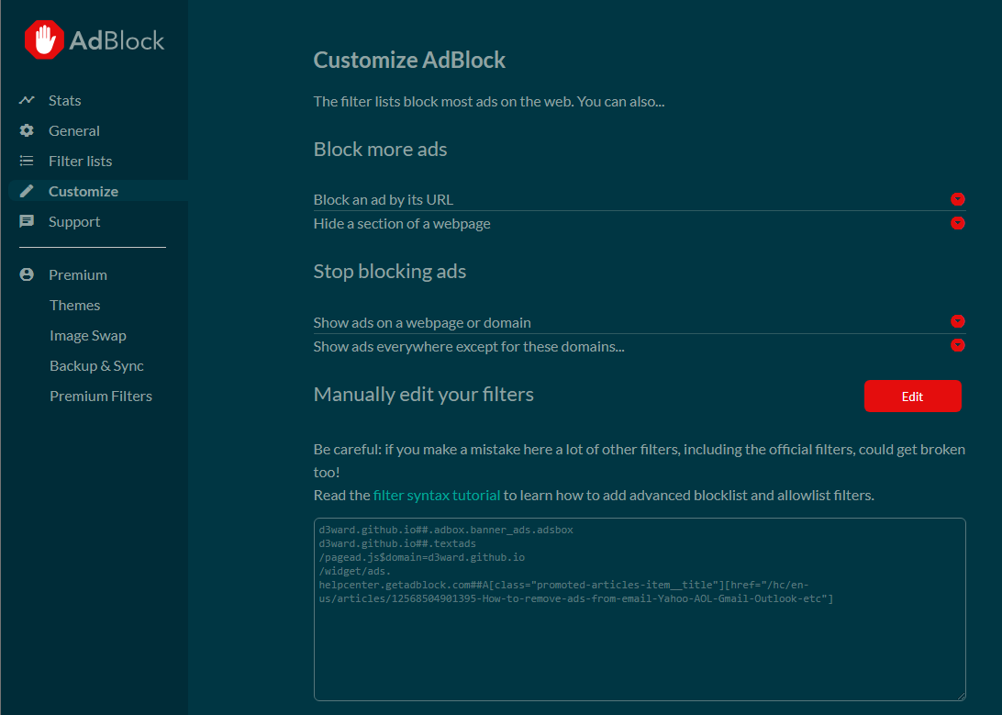The height and width of the screenshot is (715, 1002).
Task: Click the 'Block more ads' heading
Action: [x=380, y=149]
